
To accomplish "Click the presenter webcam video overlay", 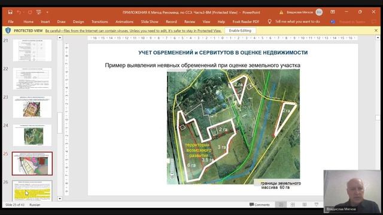I will pyautogui.click(x=352, y=191).
